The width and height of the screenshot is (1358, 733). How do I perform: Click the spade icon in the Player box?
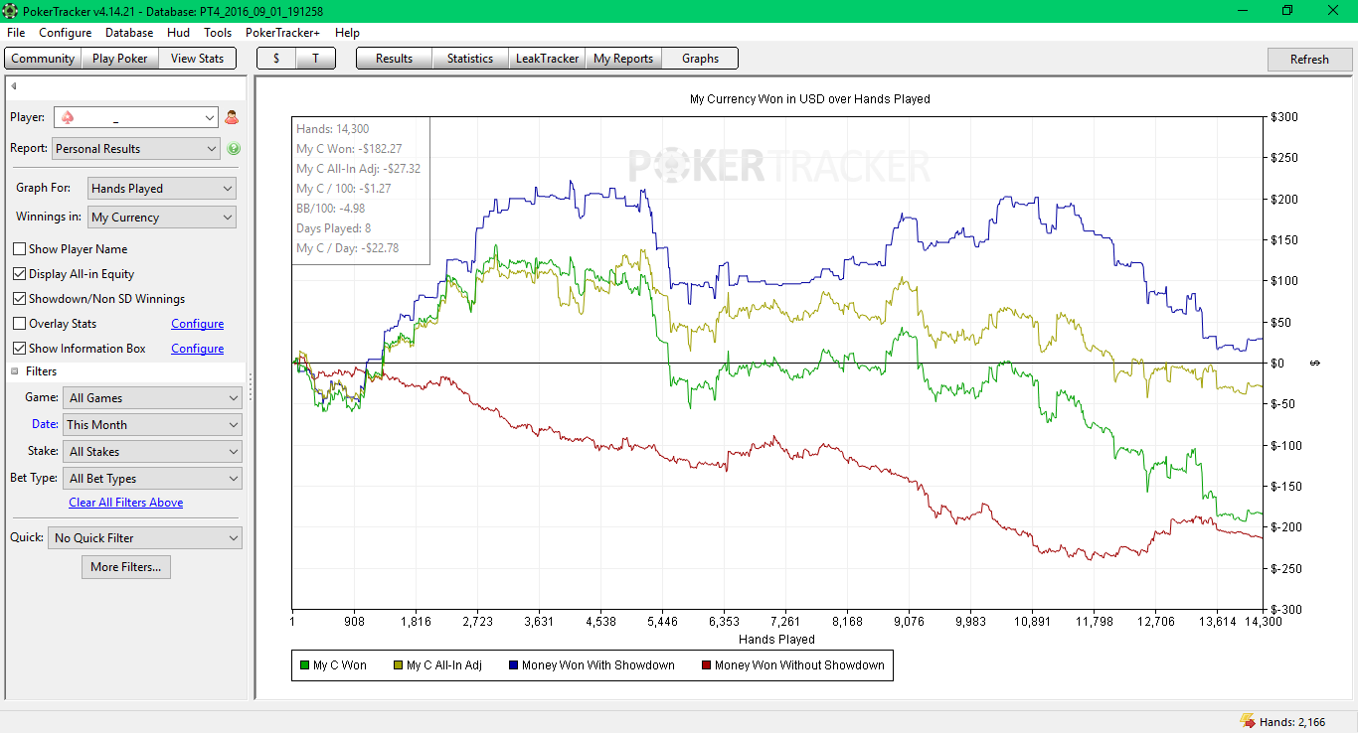click(x=68, y=117)
